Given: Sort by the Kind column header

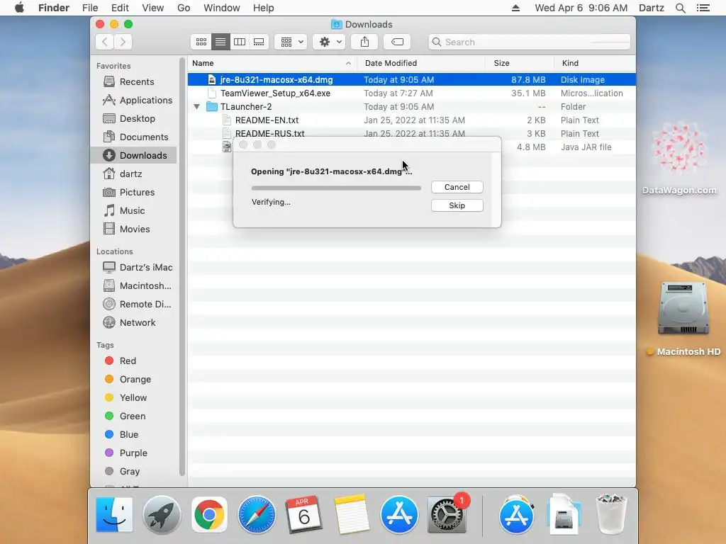Looking at the screenshot, I should pos(595,63).
